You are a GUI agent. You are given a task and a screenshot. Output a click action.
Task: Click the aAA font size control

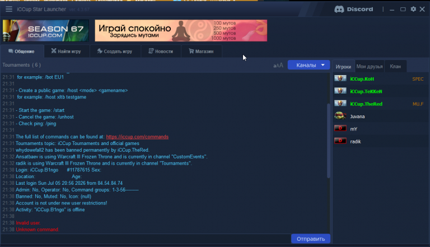(x=278, y=66)
